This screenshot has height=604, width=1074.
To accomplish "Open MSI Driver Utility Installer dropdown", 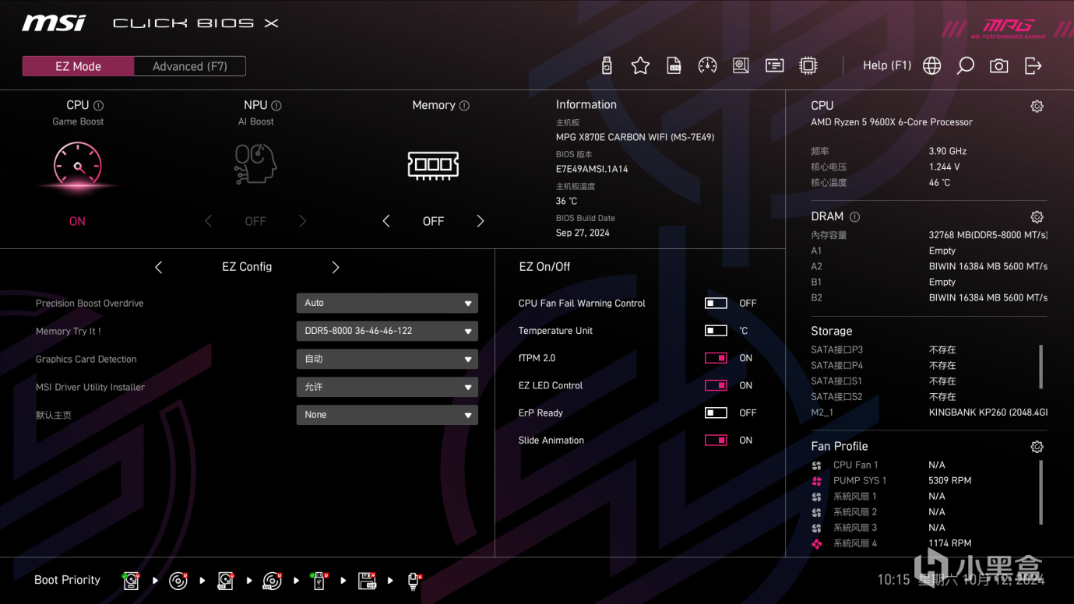I will pos(387,387).
